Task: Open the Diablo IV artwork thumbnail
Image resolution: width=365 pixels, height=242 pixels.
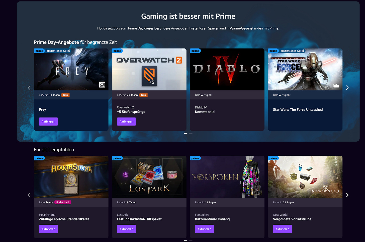Action: tap(227, 70)
